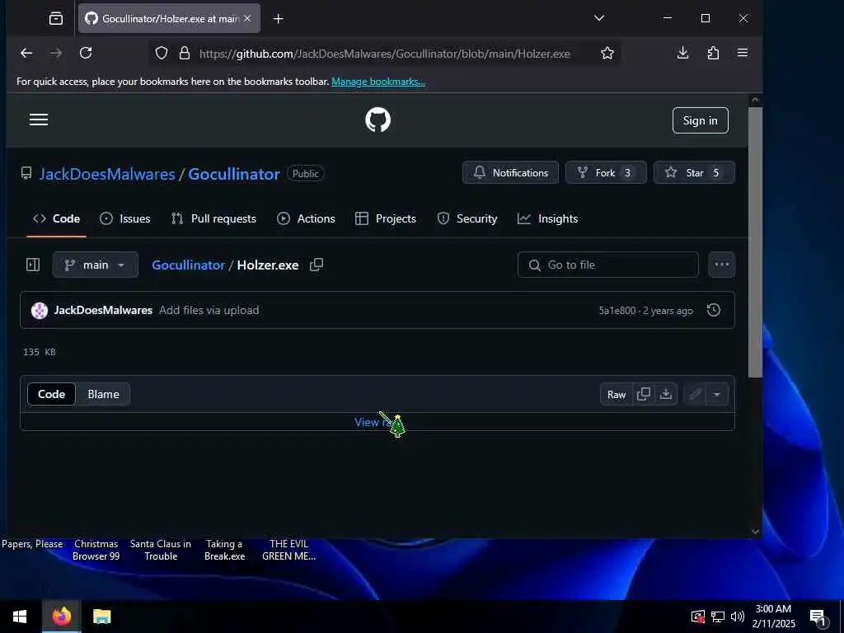Select the Code view toggle

51,394
